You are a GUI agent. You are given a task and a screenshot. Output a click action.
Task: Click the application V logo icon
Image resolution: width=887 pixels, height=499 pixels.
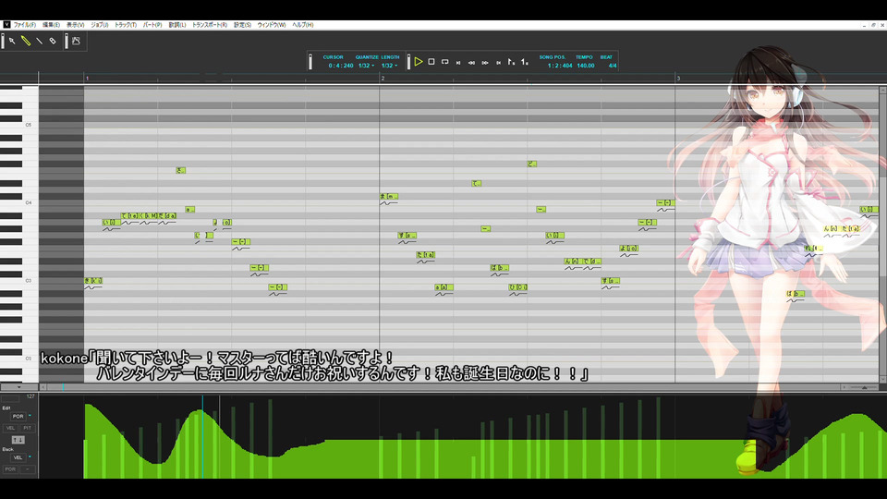coord(6,25)
